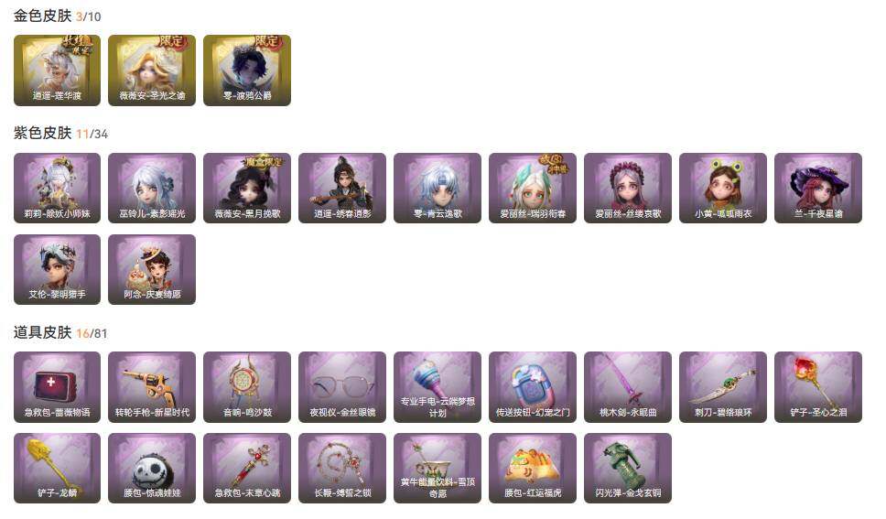Open the 闪光弹-金戈玄铜 flashbang icon

pos(628,468)
